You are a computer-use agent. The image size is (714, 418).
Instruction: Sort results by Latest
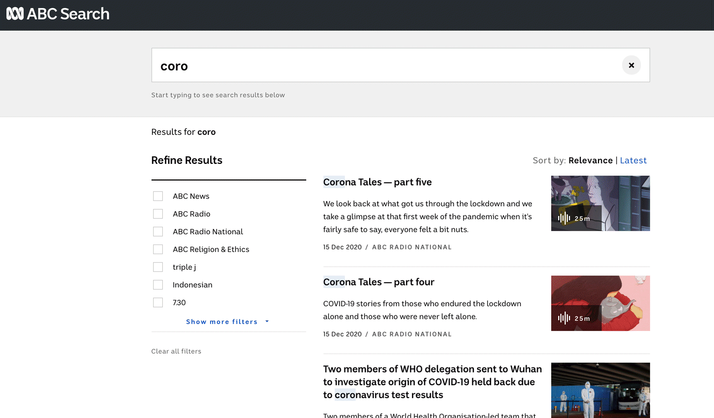coord(633,160)
